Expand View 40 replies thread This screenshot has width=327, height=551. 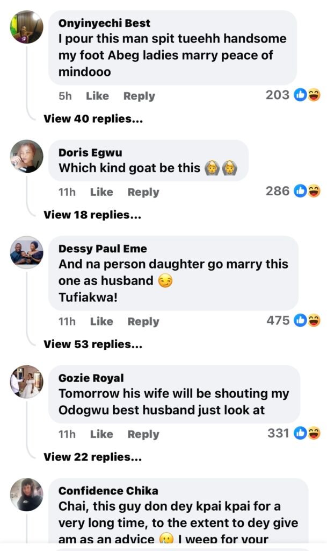93,119
